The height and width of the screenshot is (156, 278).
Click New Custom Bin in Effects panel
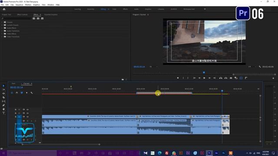122,80
